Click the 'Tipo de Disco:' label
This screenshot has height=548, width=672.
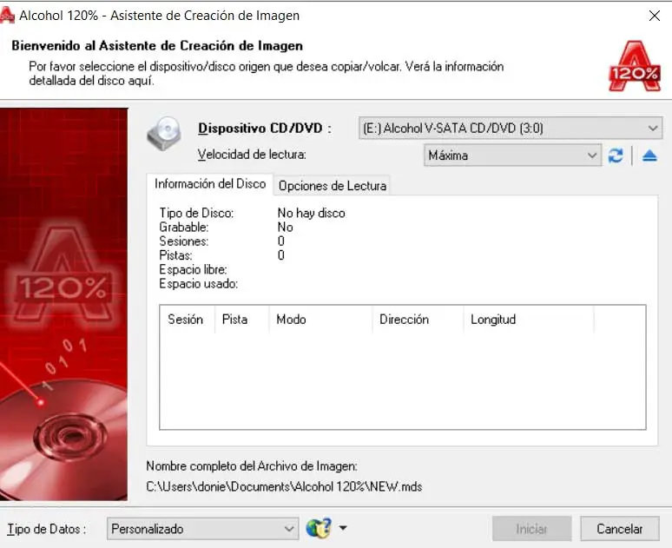[x=196, y=213]
